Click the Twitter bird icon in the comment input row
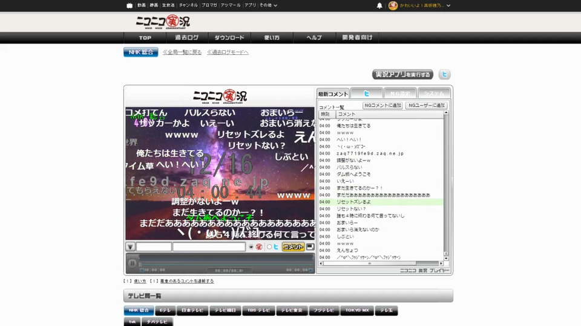This screenshot has height=326, width=581. pos(276,246)
